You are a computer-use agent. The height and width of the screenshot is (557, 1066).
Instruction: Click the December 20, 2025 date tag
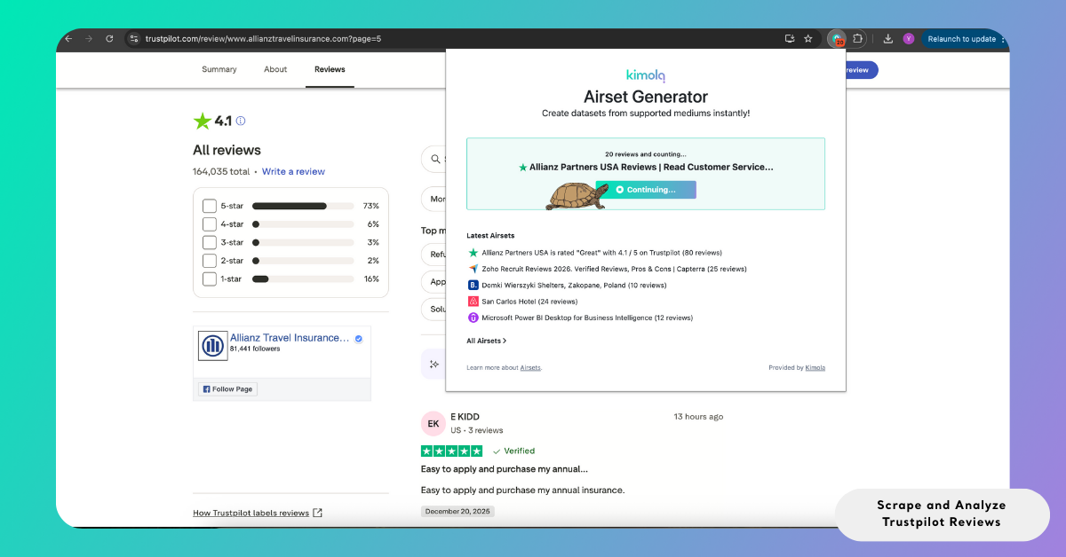[457, 512]
